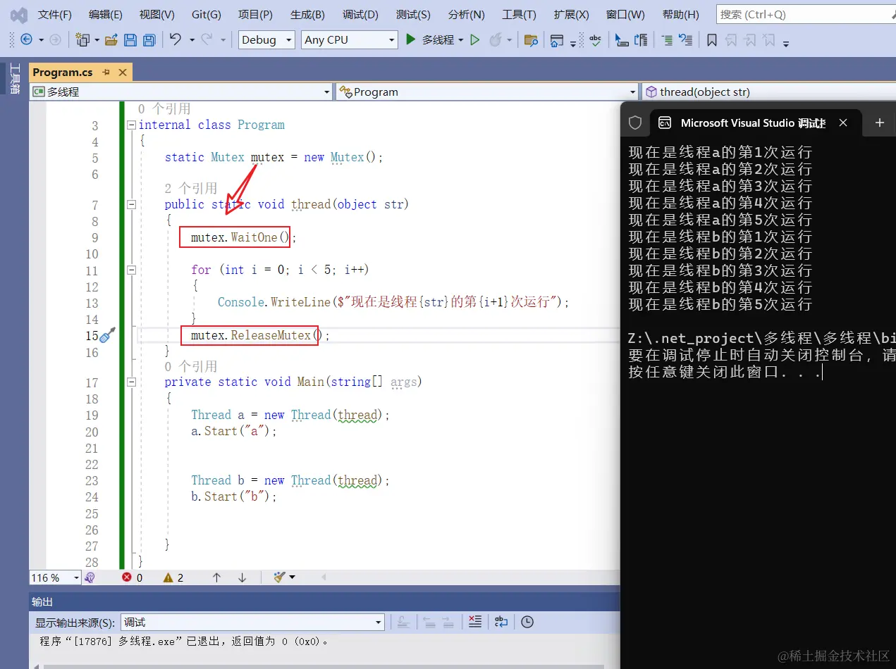
Task: Close the Program.cs tab
Action: 123,72
